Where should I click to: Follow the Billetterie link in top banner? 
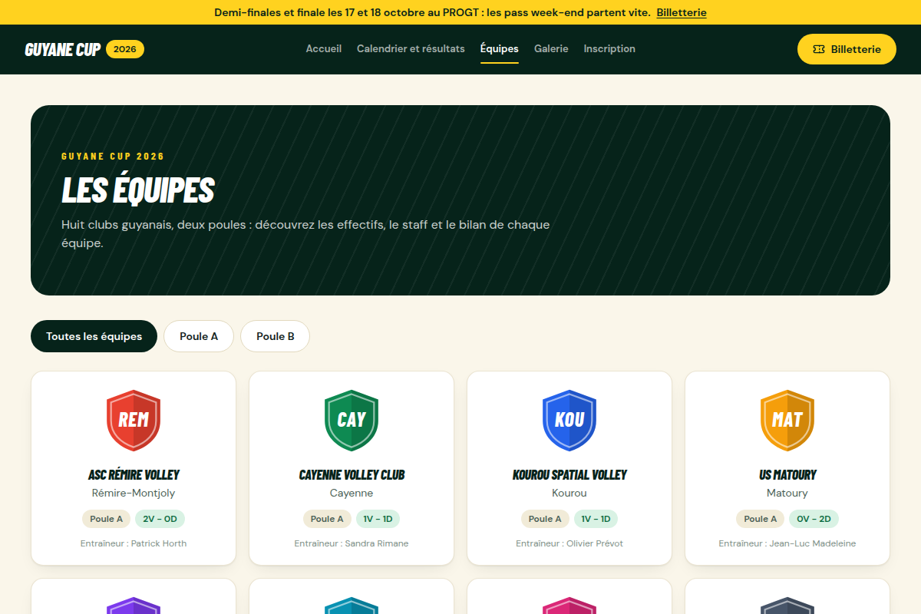(x=682, y=12)
